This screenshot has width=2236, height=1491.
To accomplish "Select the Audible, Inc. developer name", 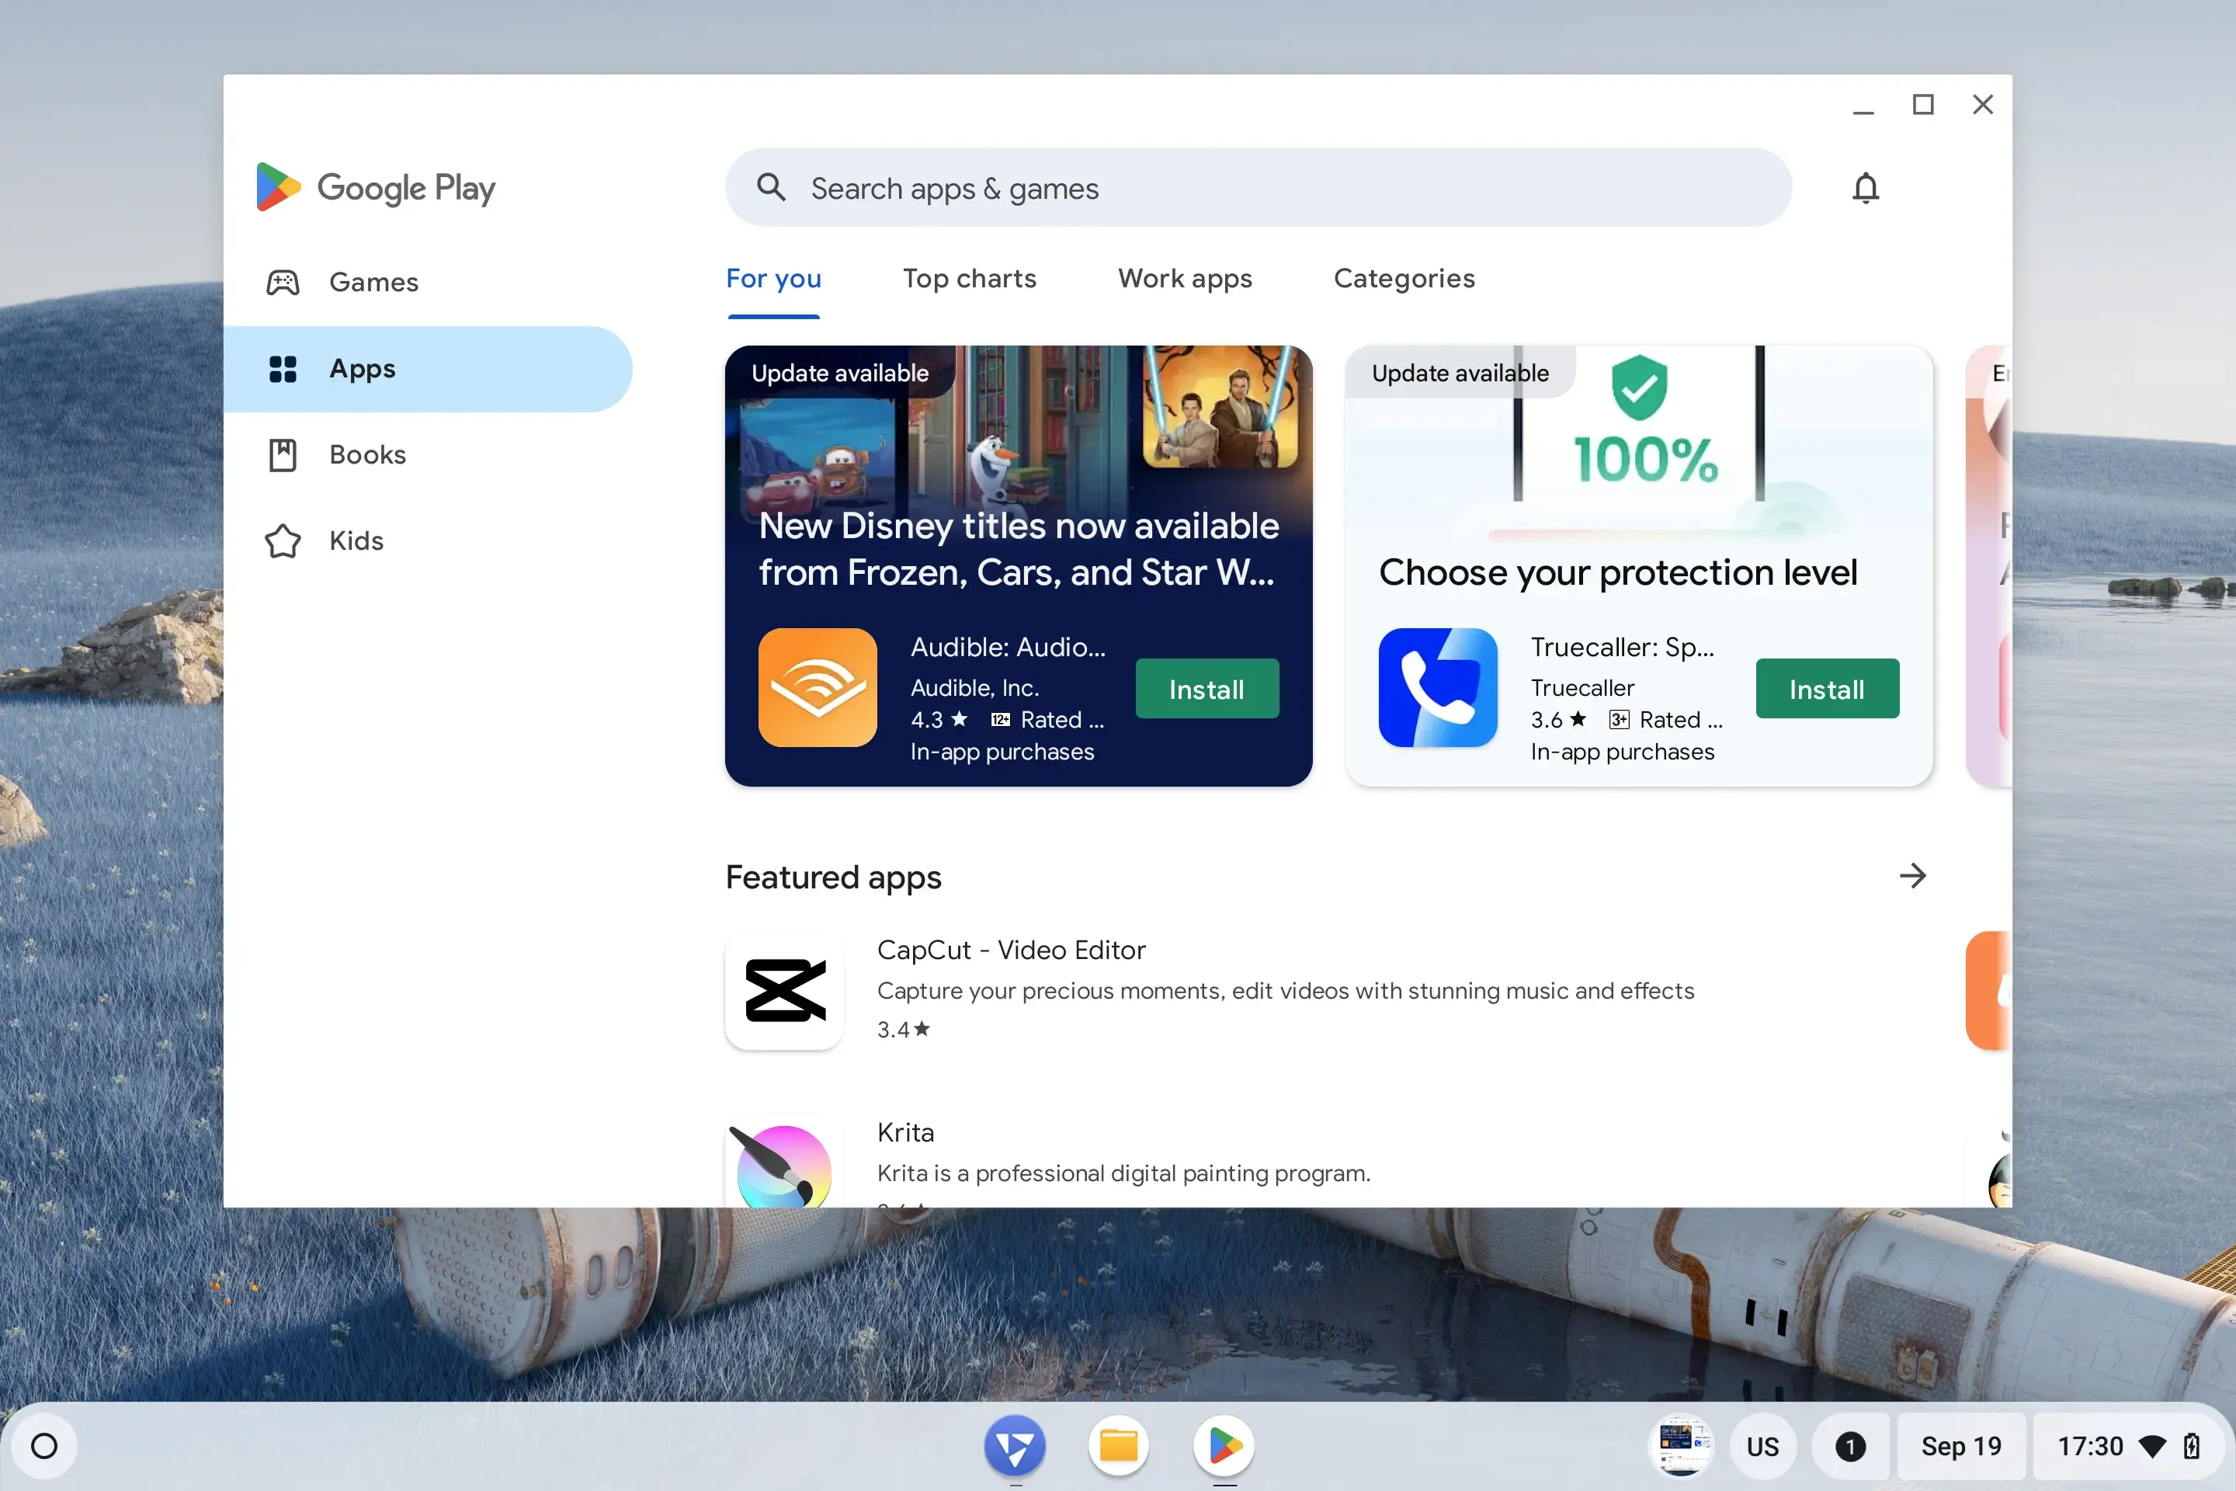I will (x=974, y=687).
